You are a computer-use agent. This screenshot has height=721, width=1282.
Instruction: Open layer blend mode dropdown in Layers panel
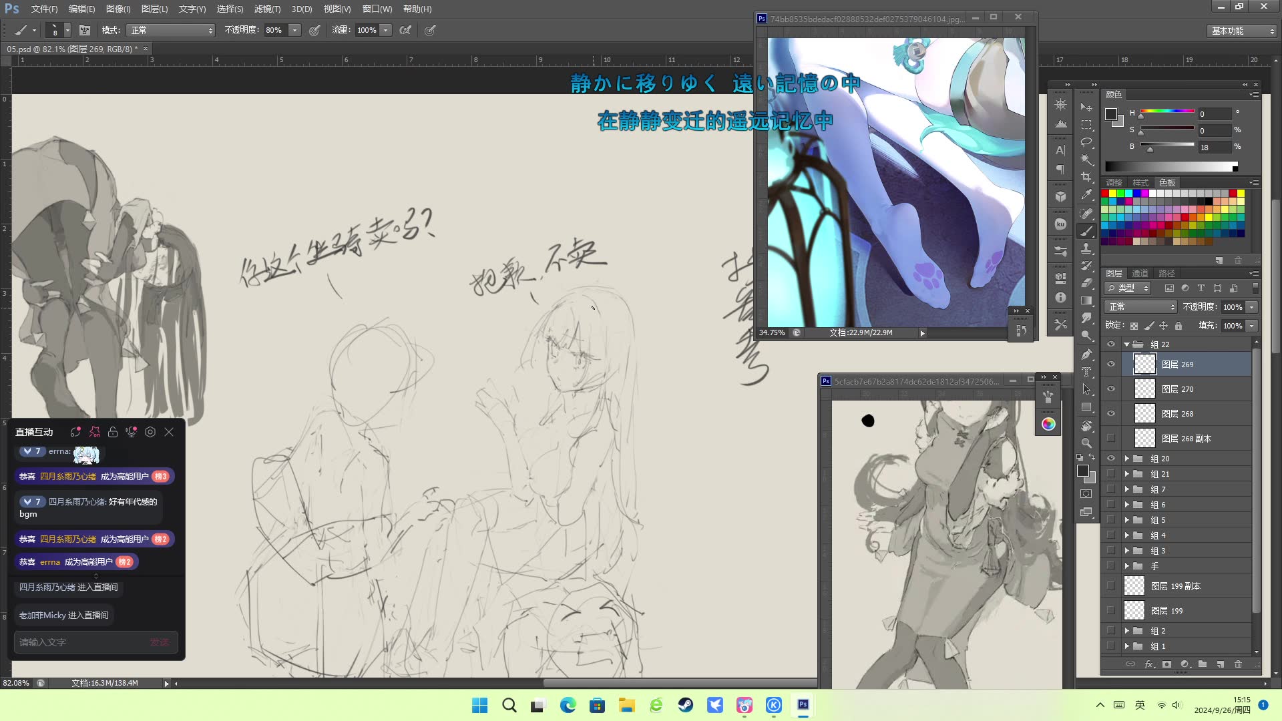click(1140, 307)
